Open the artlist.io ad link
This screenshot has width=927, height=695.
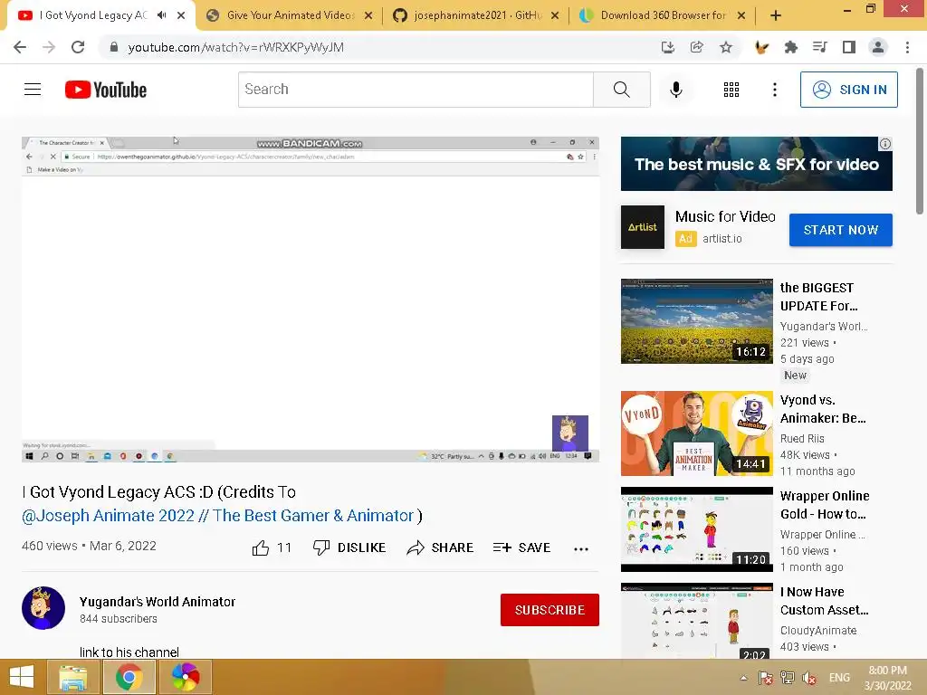coord(722,239)
